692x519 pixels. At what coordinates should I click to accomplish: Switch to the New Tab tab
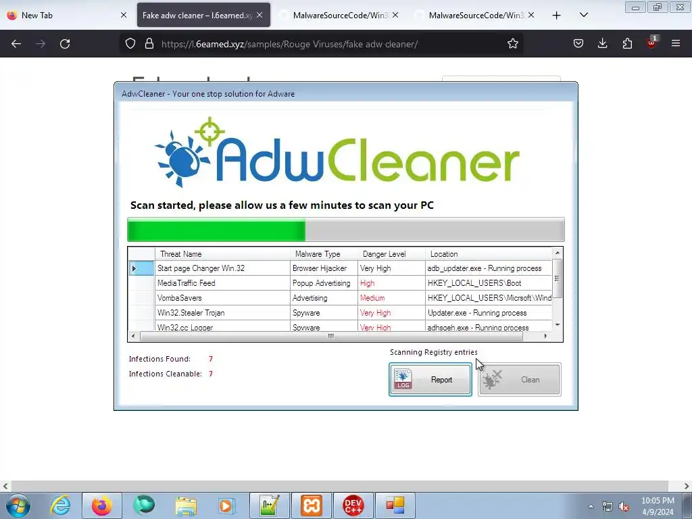point(67,15)
